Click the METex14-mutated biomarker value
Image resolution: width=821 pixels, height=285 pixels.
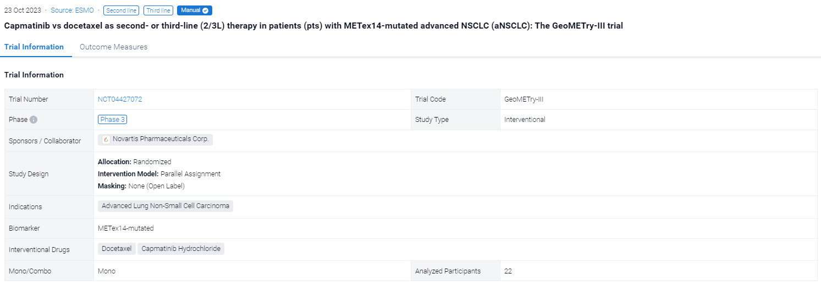click(x=126, y=228)
